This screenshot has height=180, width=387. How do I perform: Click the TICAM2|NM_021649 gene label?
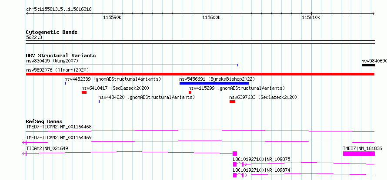(47, 148)
